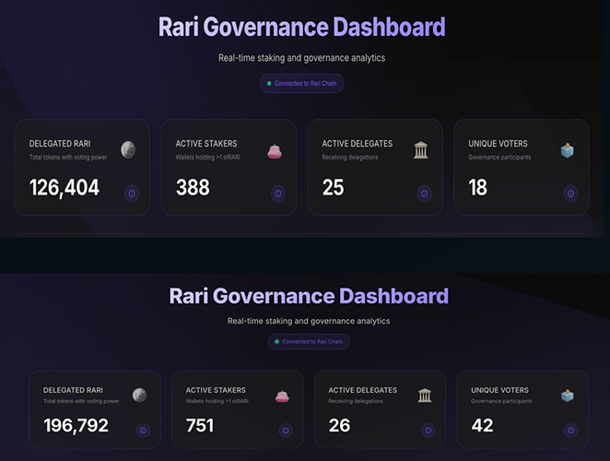Select the 126,404 delegated RARI value
This screenshot has height=461, width=610.
point(65,188)
